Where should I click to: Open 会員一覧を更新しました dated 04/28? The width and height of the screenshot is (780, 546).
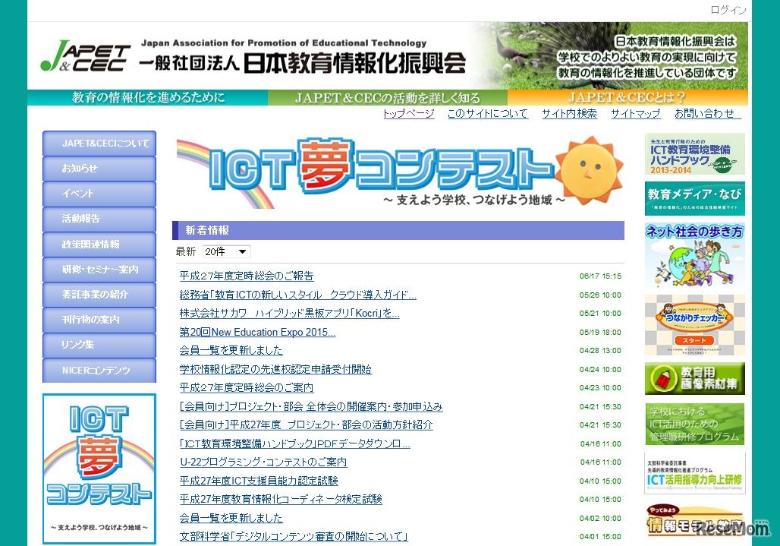click(231, 350)
